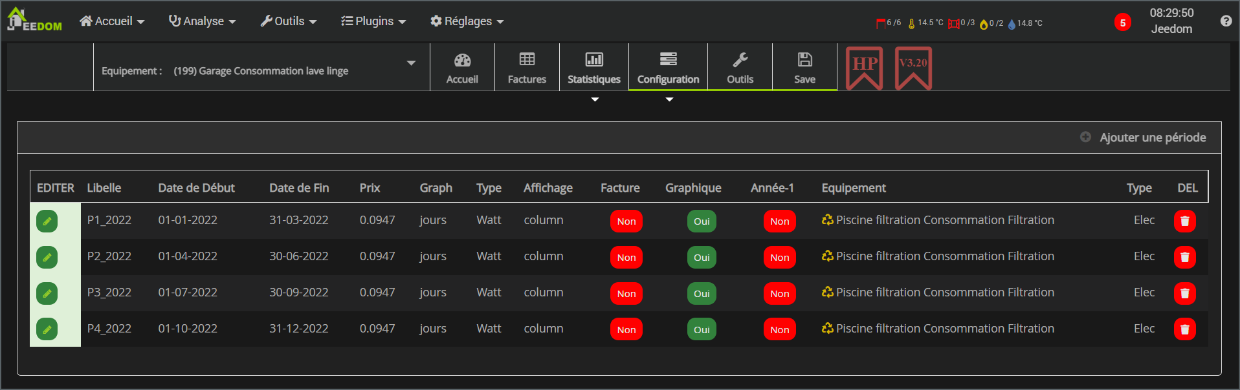Click Ajouter une période
The height and width of the screenshot is (390, 1240).
[1143, 138]
